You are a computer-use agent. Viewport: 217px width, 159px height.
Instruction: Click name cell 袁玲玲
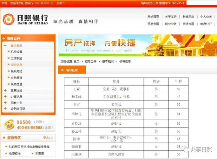(x=76, y=123)
